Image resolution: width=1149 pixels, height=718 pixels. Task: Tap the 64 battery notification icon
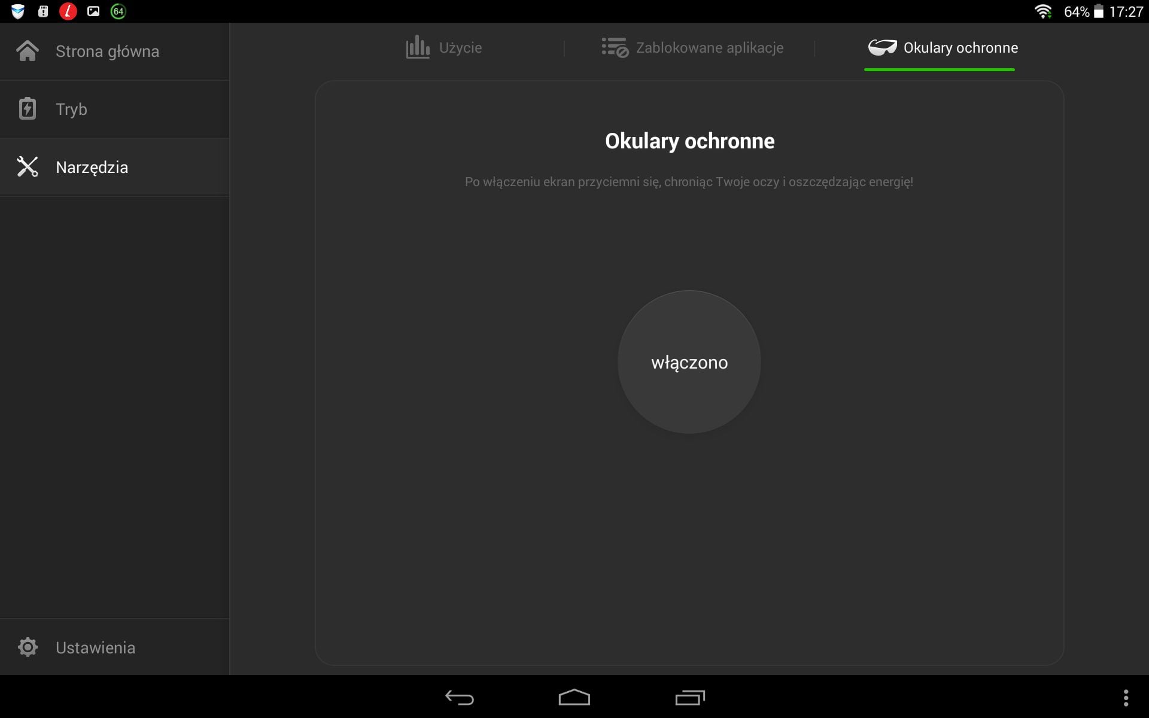pyautogui.click(x=118, y=11)
